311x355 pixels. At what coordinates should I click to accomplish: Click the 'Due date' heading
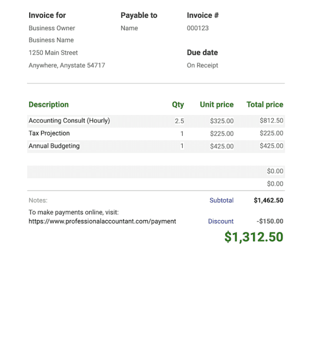tap(202, 52)
